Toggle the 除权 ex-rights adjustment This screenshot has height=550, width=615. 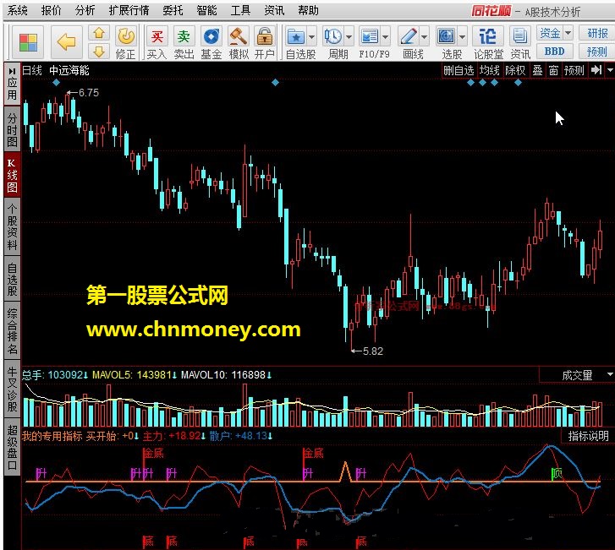[x=515, y=70]
